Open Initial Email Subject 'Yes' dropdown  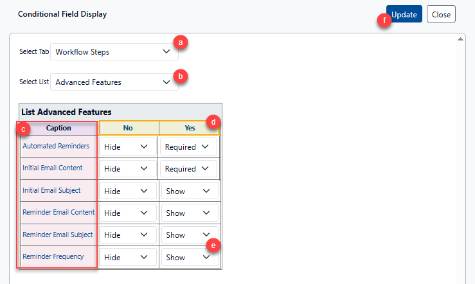188,191
